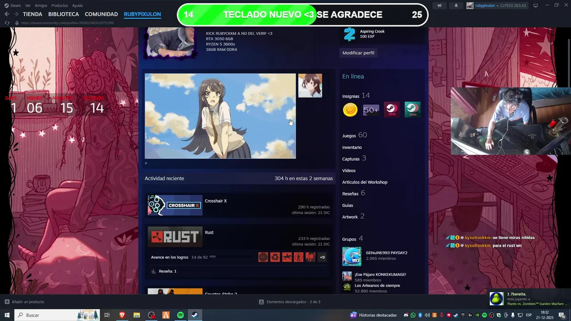This screenshot has width=571, height=321.
Task: Open the Grupos 4 link
Action: coord(352,239)
